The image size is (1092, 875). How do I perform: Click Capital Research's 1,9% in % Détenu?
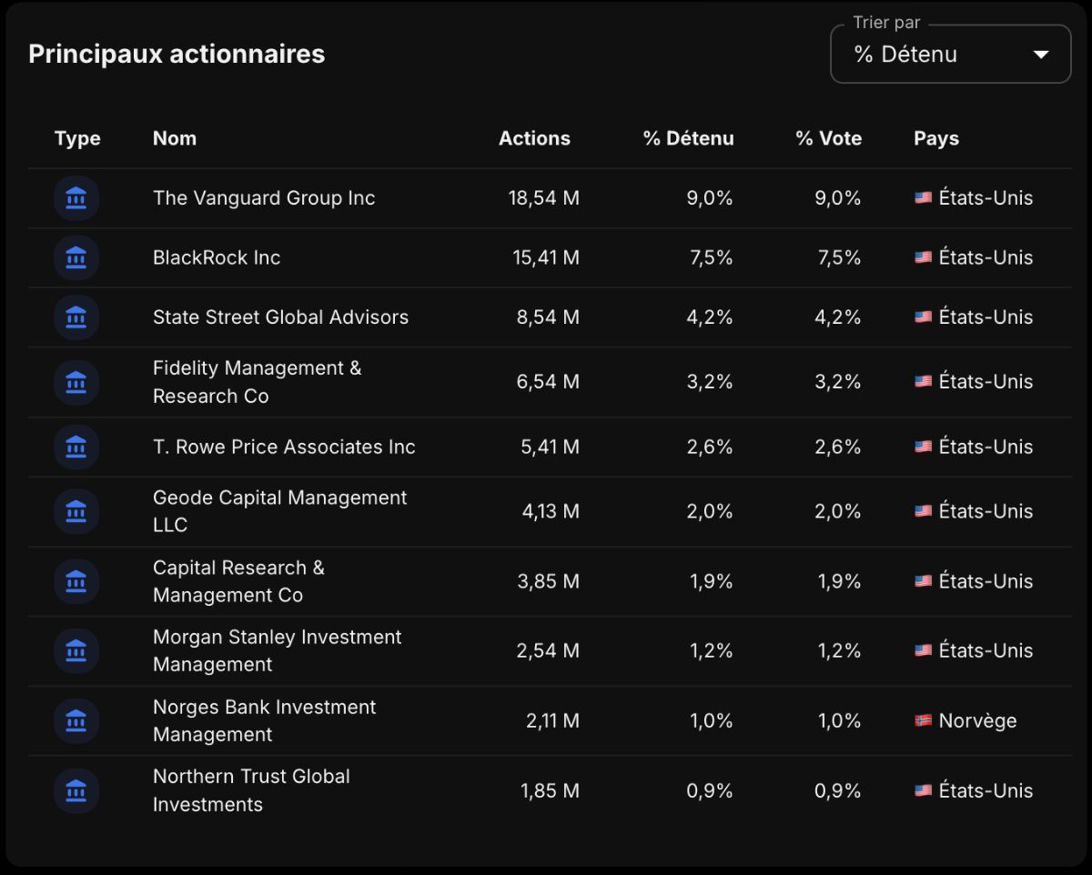pyautogui.click(x=712, y=581)
